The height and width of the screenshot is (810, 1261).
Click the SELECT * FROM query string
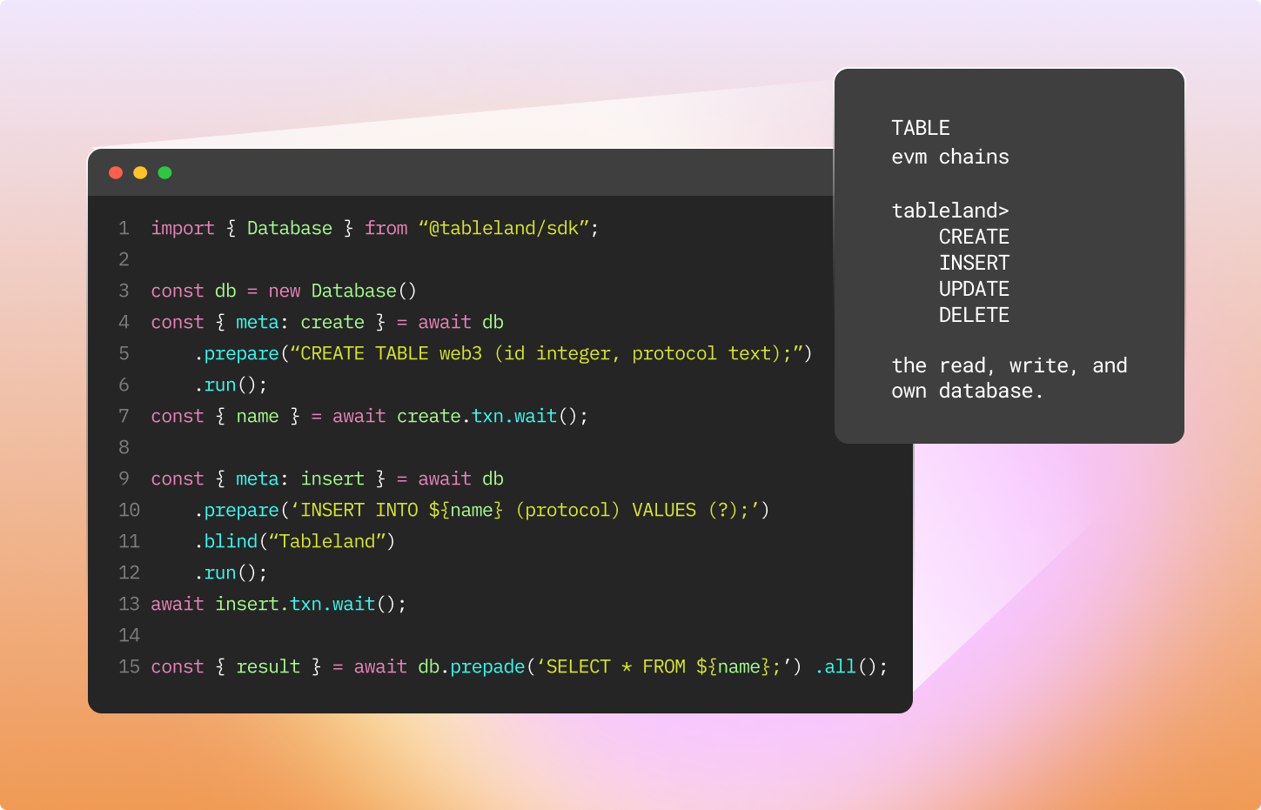[x=667, y=666]
